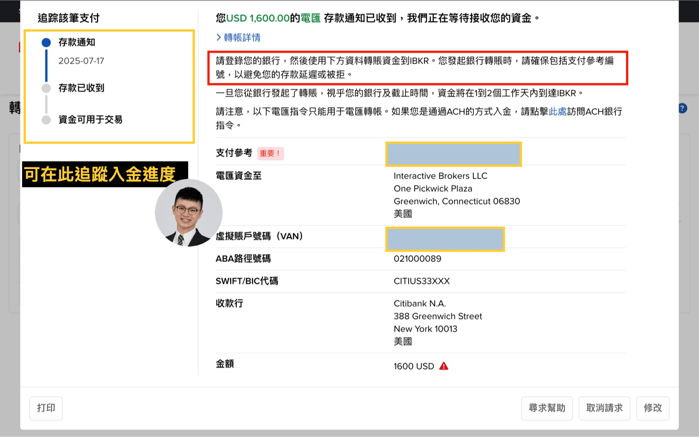Click the 打印 button
Image resolution: width=699 pixels, height=437 pixels.
pyautogui.click(x=46, y=408)
